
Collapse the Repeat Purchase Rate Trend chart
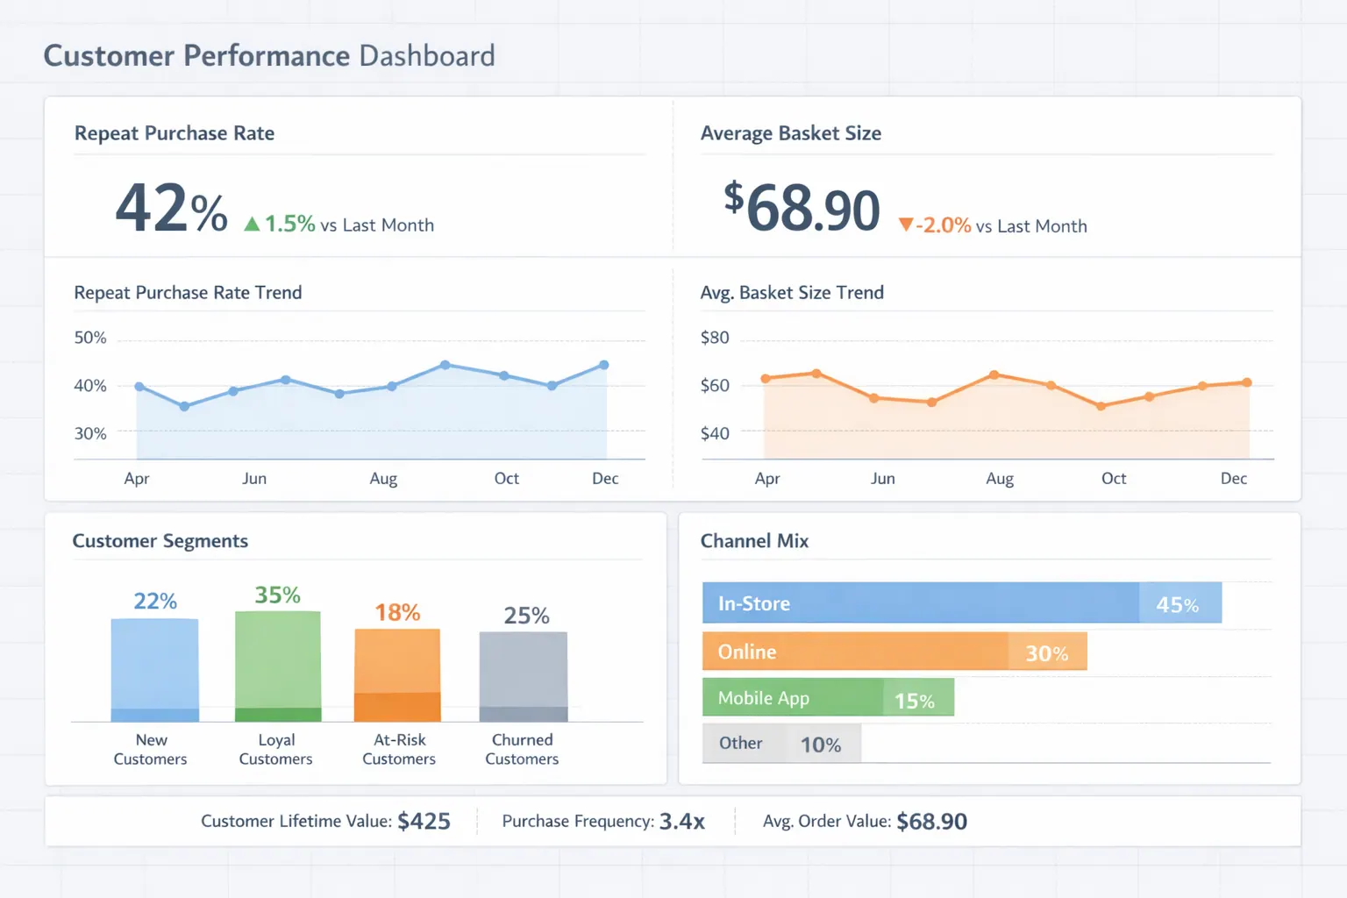pyautogui.click(x=188, y=292)
